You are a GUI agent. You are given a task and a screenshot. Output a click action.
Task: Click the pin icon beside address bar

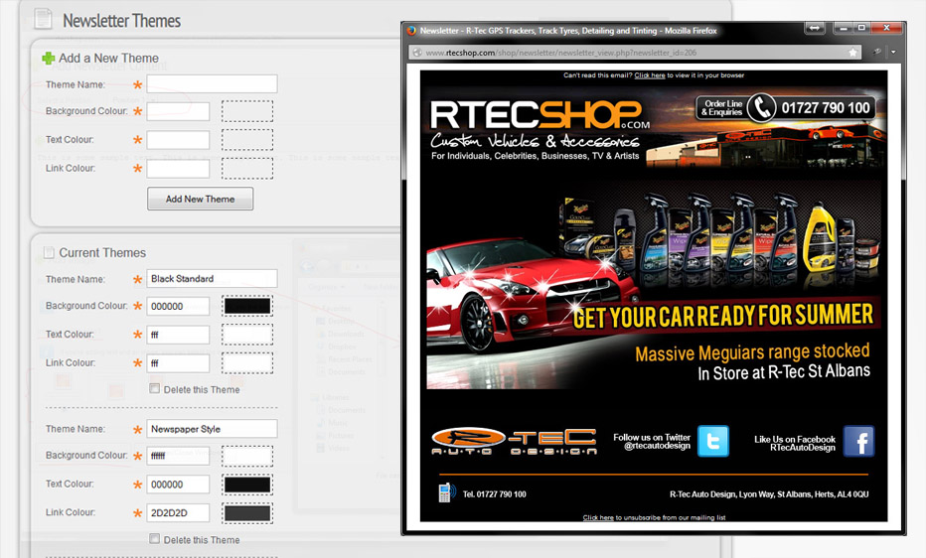877,52
